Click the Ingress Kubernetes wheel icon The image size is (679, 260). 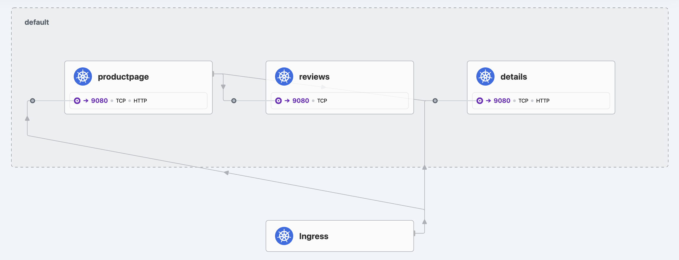coord(284,236)
